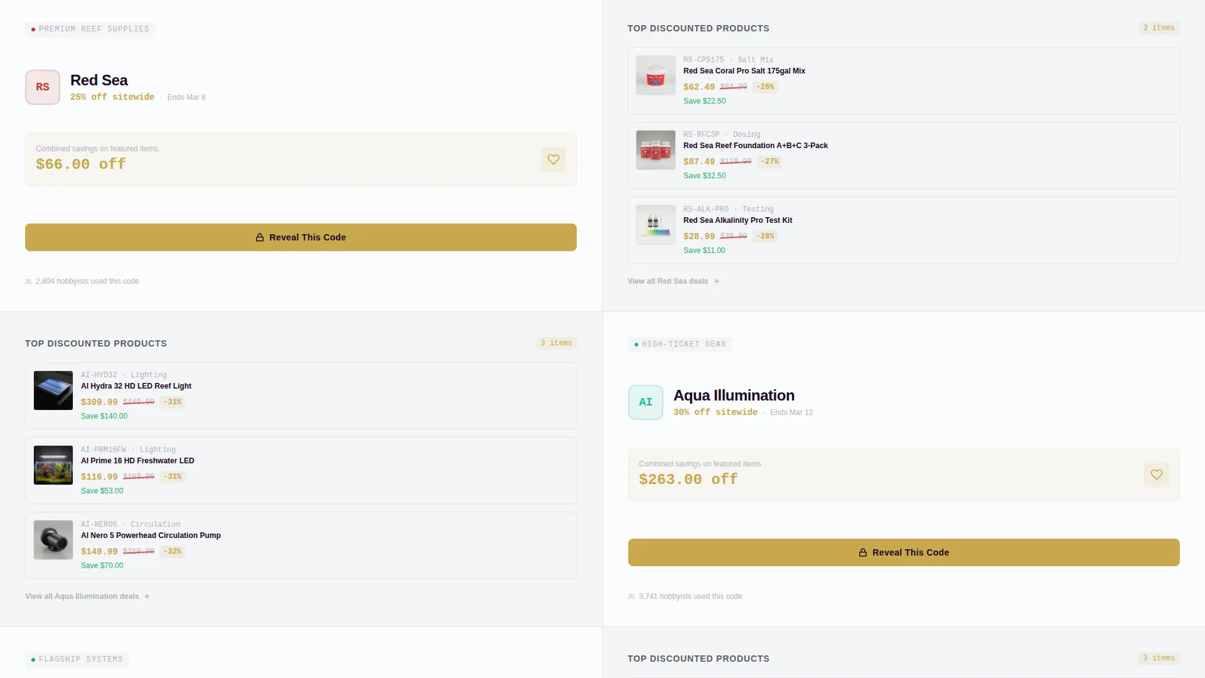Click the '25% off sitewide' text

click(112, 97)
